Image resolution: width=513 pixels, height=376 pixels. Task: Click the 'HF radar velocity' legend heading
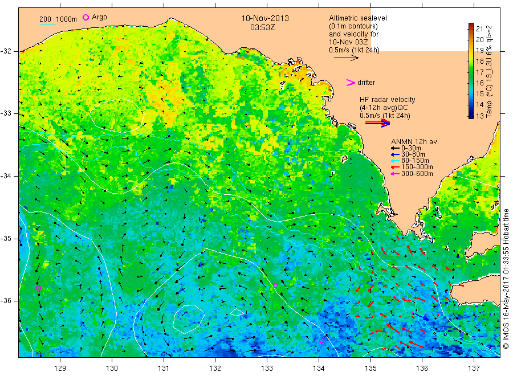pos(388,100)
